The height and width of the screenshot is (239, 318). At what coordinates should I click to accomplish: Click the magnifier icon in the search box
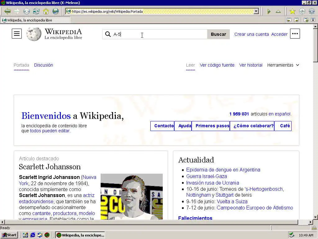108,34
